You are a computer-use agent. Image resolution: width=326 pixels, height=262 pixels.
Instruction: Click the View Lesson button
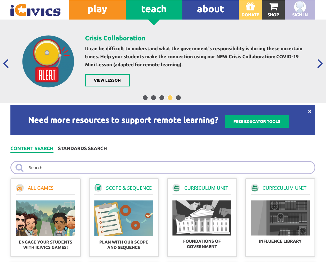[107, 80]
